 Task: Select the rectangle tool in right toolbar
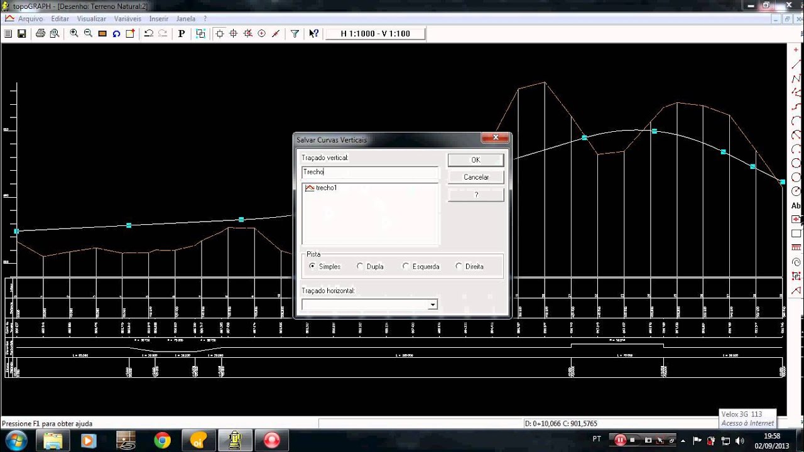(796, 234)
